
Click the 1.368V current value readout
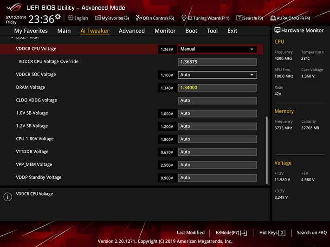click(x=167, y=50)
